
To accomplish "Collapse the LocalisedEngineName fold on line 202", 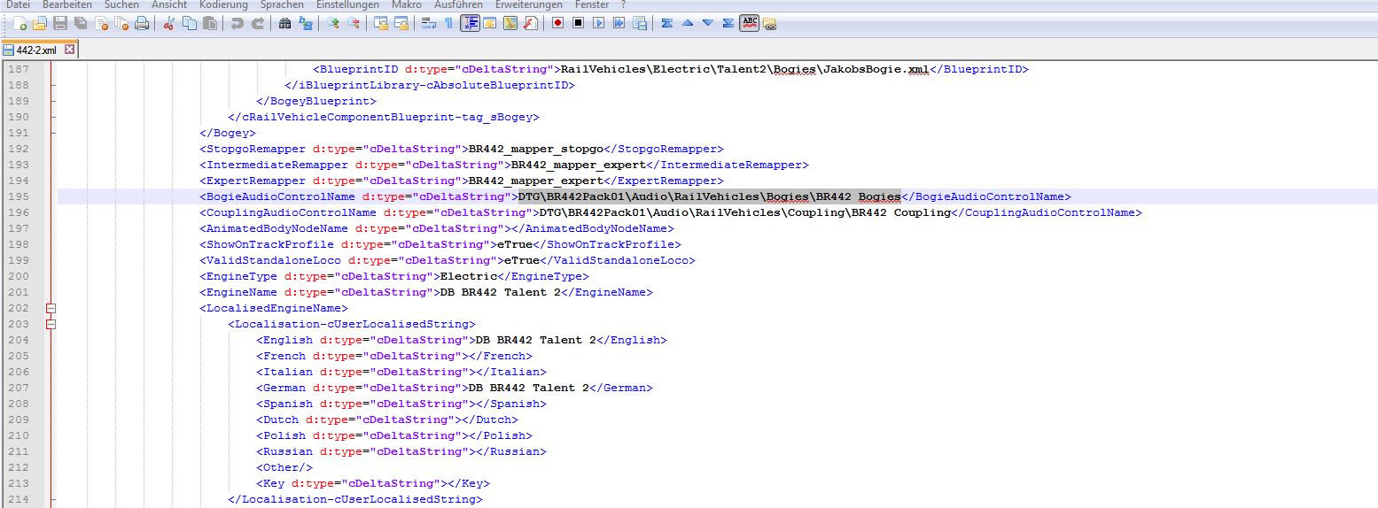I will (x=51, y=308).
